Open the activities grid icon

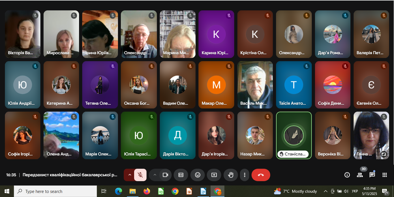point(384,175)
